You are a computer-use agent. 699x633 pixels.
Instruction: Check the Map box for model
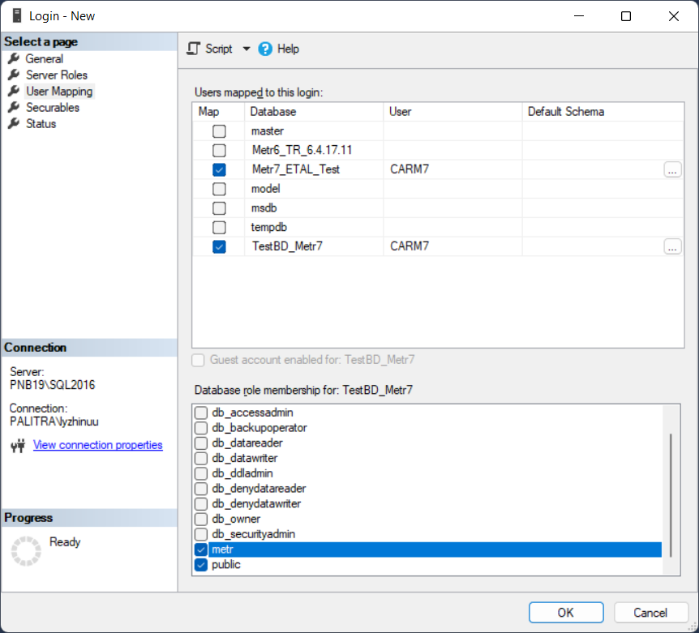tap(219, 189)
